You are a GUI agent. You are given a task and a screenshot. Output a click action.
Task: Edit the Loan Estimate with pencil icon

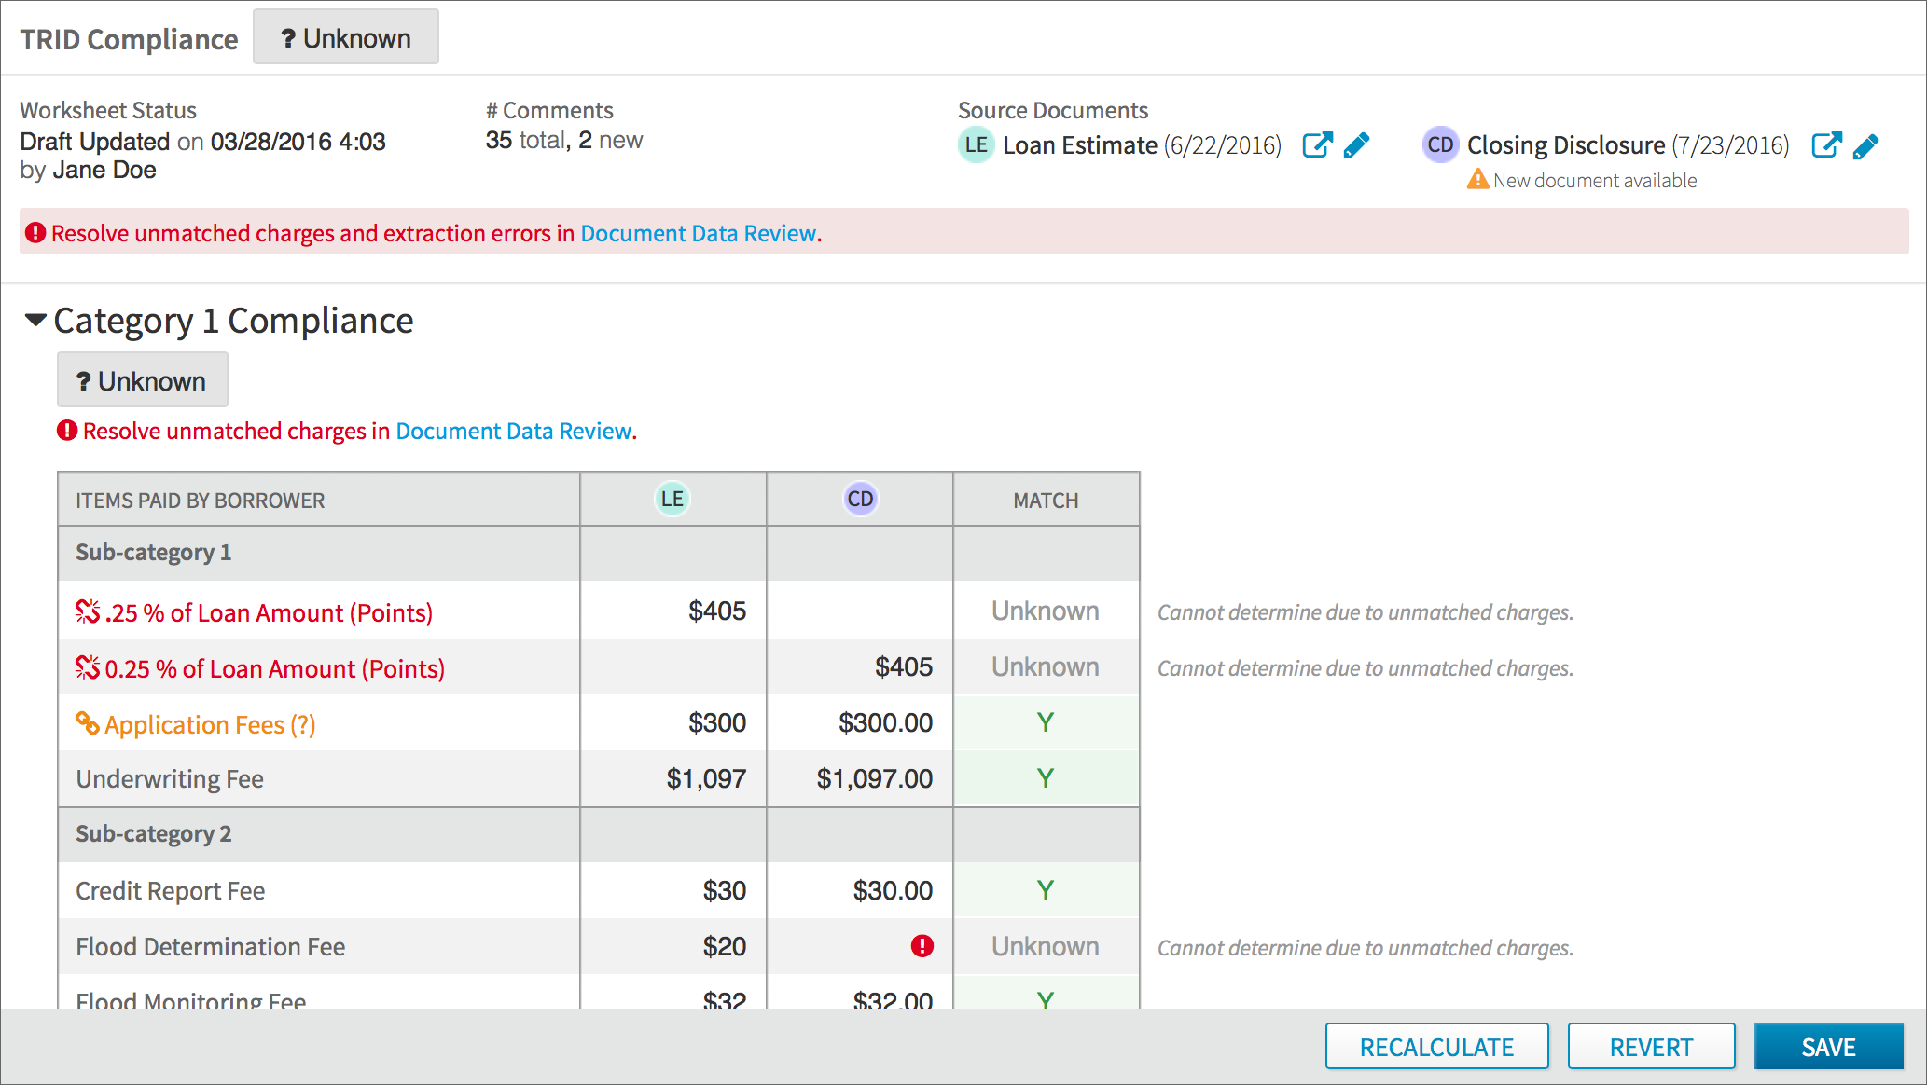point(1357,145)
